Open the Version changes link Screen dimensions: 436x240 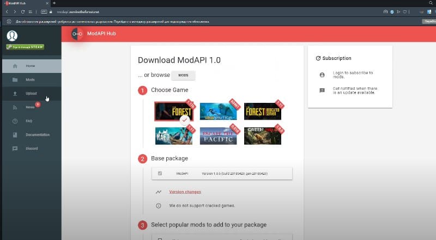(185, 192)
